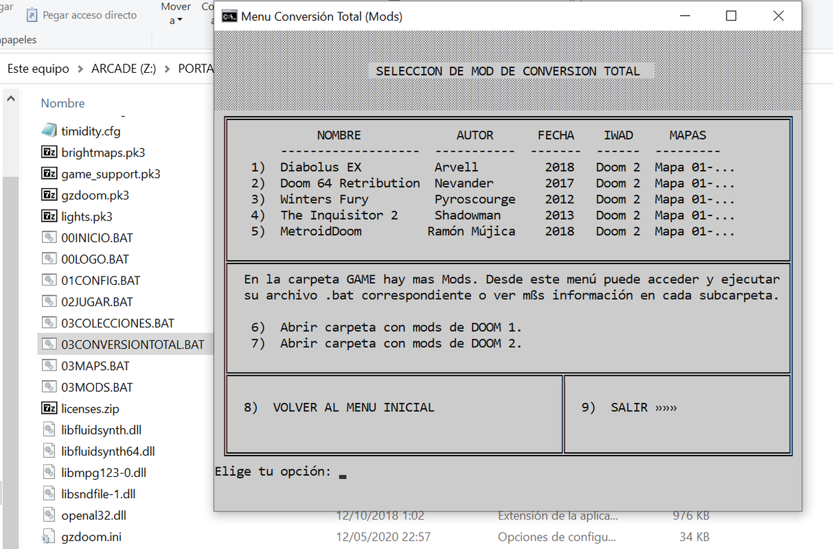Select the 03MAPS.BAT file name

click(x=95, y=366)
